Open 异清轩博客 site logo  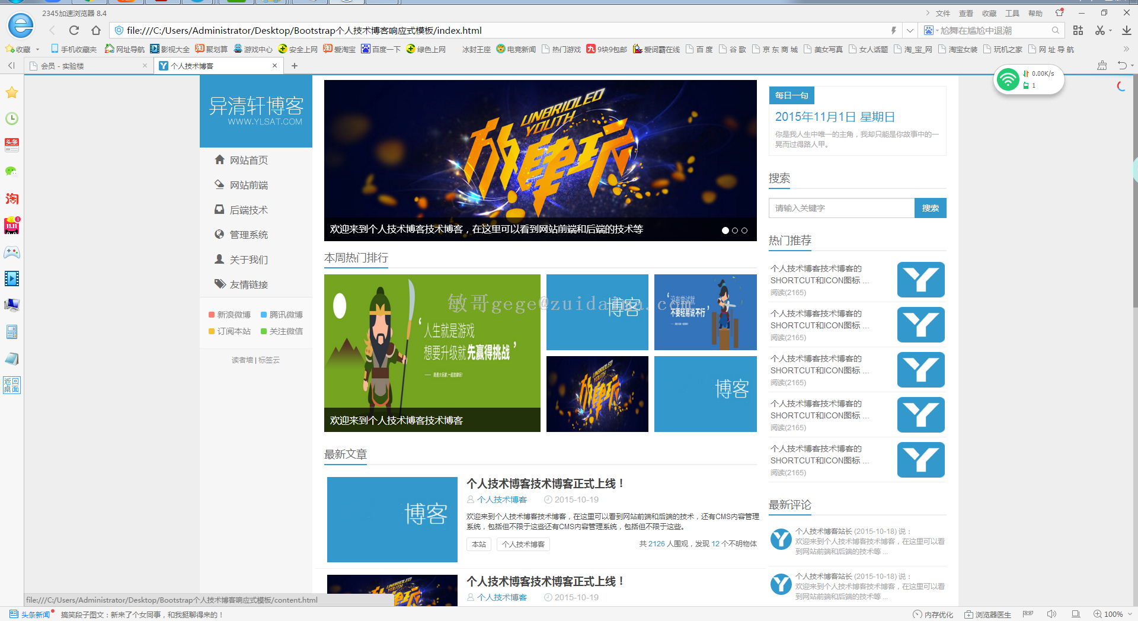(256, 111)
